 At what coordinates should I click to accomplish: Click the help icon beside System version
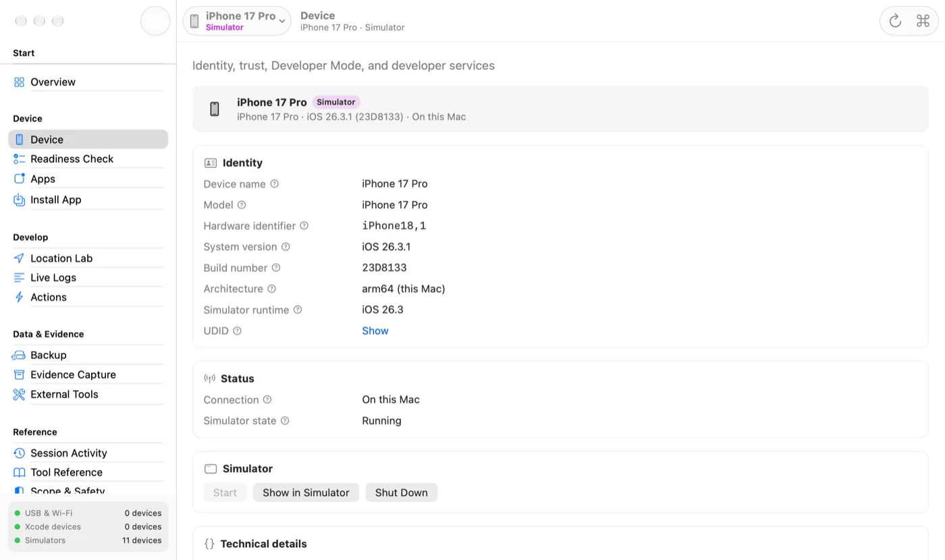286,247
